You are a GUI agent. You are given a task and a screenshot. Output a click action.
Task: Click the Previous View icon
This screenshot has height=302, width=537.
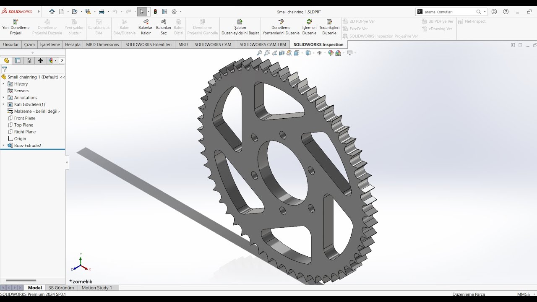pyautogui.click(x=274, y=53)
